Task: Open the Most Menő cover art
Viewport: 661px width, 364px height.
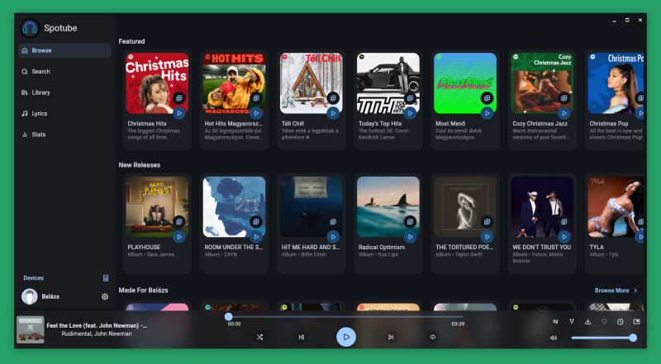Action: (x=465, y=83)
